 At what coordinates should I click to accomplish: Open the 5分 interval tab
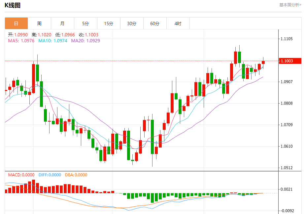point(85,23)
